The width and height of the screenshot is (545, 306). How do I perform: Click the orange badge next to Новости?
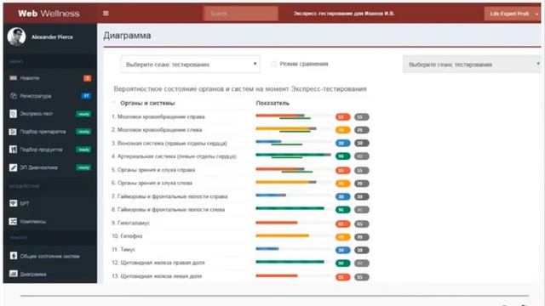coord(87,78)
